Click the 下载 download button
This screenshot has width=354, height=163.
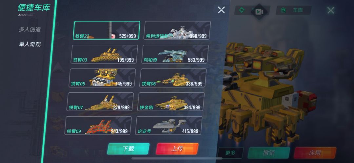128,149
